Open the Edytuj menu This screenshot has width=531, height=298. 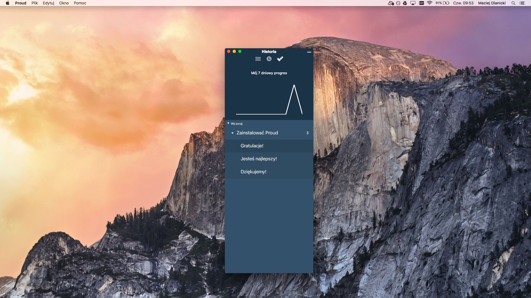click(x=48, y=3)
